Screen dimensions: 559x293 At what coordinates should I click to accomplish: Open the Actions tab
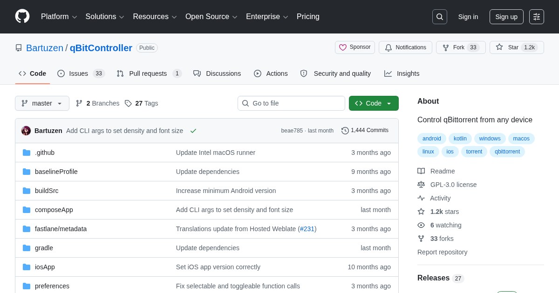click(271, 73)
